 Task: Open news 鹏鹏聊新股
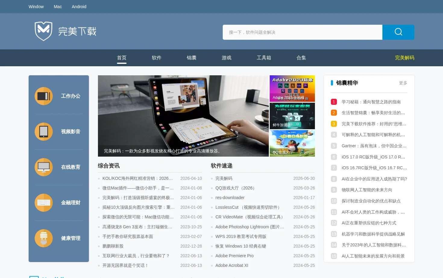[x=113, y=246]
